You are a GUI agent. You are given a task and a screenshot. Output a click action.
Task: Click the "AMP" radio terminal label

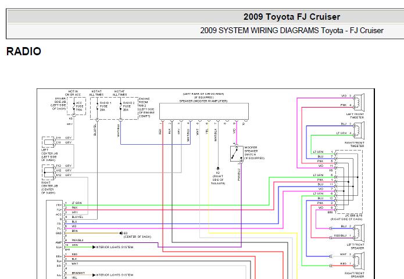tap(59, 242)
